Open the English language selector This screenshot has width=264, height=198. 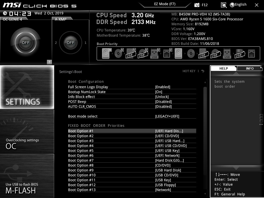tap(238, 5)
